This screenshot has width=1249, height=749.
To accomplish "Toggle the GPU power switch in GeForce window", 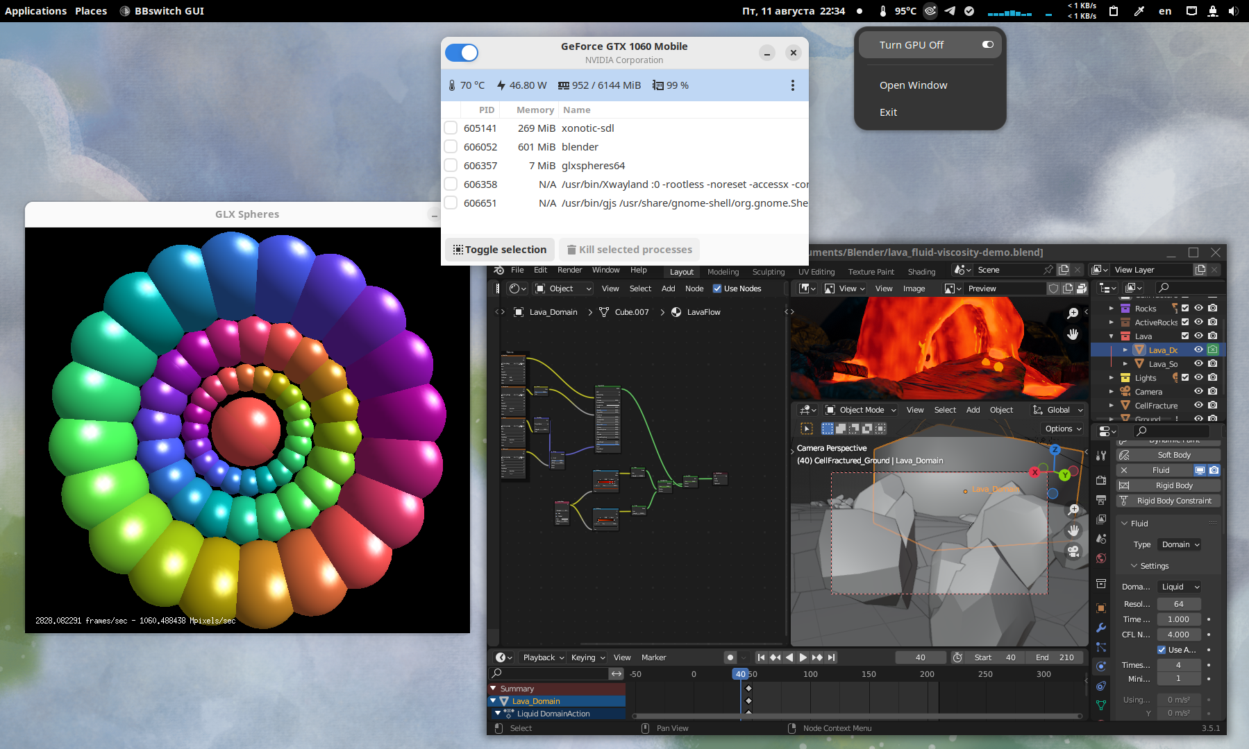I will coord(462,53).
